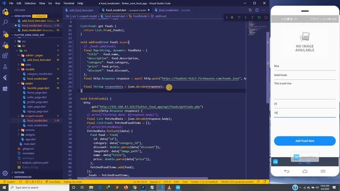Click inside the 'This is just rice' description field
This screenshot has width=340, height=191.
coord(304,90)
